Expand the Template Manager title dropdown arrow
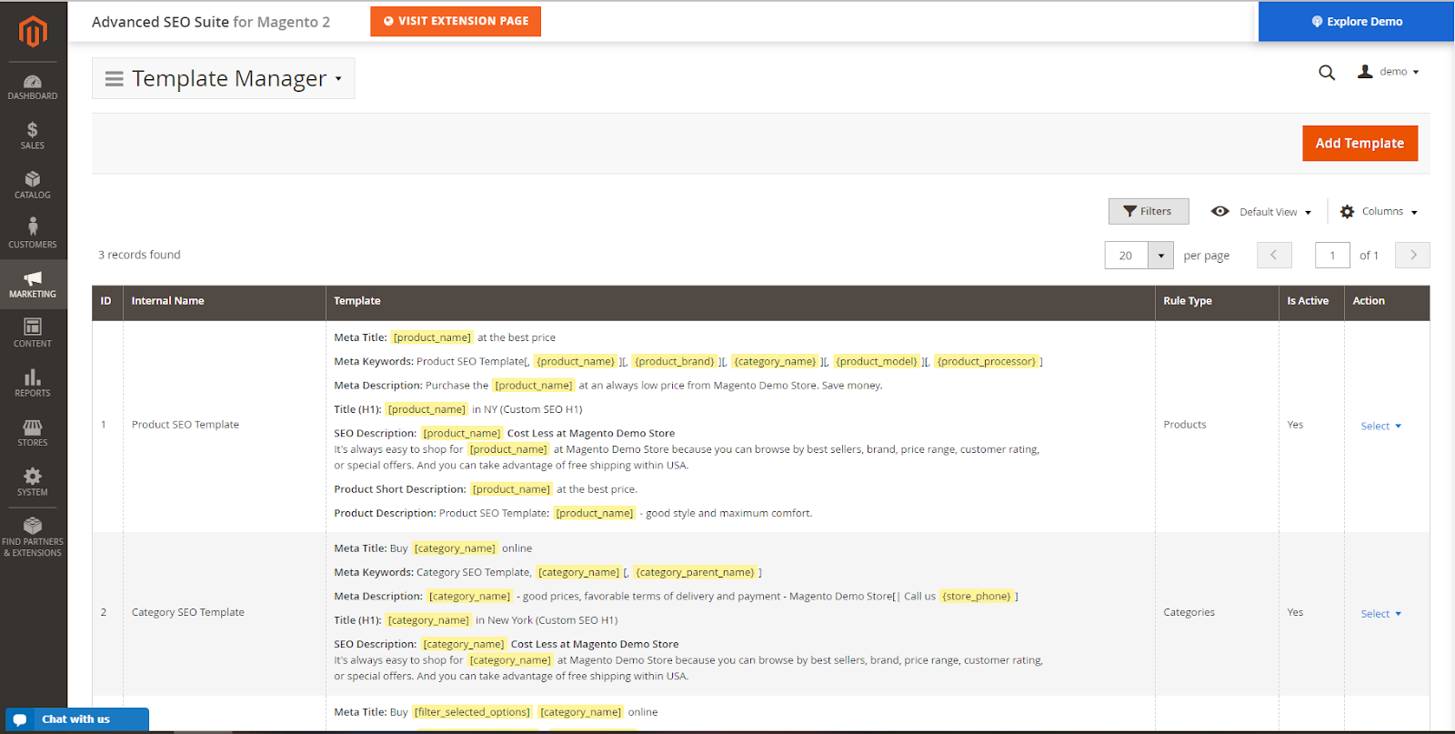Viewport: 1455px width, 734px height. (338, 79)
